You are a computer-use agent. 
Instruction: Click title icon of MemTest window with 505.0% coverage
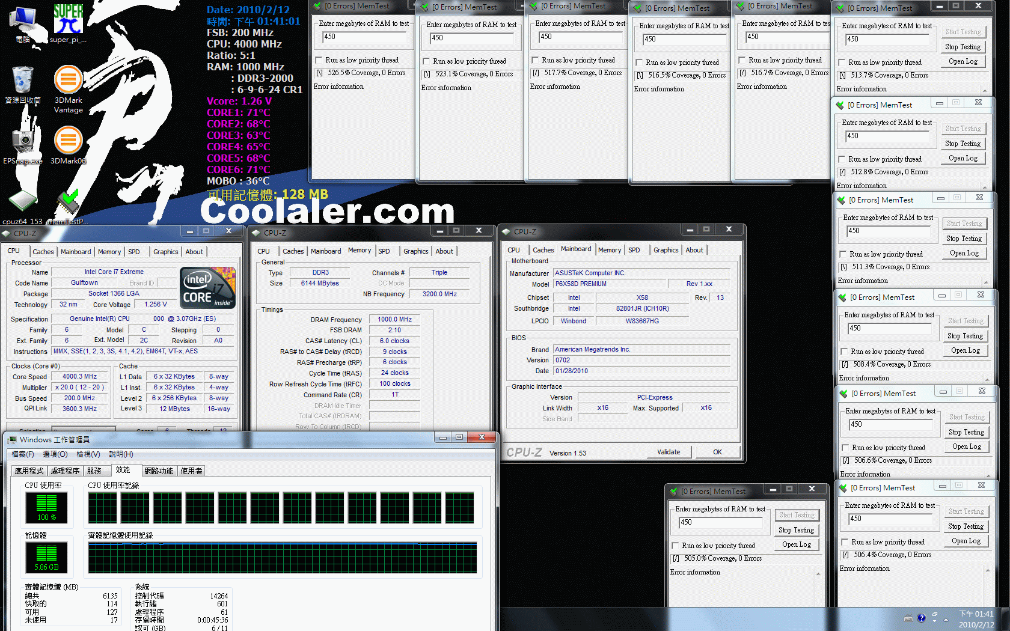pyautogui.click(x=674, y=492)
